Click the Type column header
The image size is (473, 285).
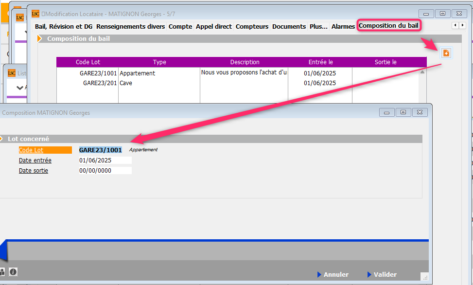pyautogui.click(x=159, y=62)
